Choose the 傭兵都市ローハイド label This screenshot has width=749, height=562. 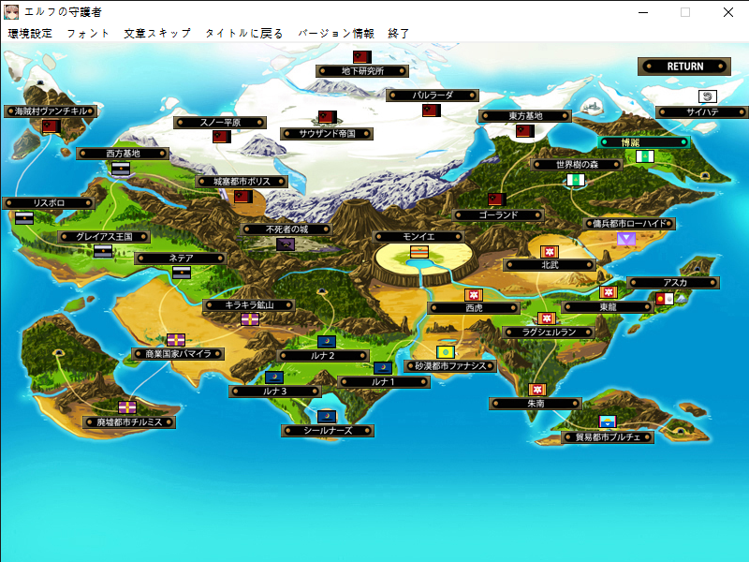point(629,224)
